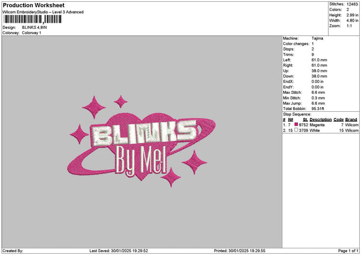Click the 'Created By:' footer label
Viewport: 361px width, 255px height.
click(13, 251)
